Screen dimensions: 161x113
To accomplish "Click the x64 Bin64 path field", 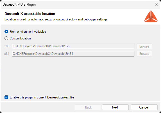I will pos(73,54).
